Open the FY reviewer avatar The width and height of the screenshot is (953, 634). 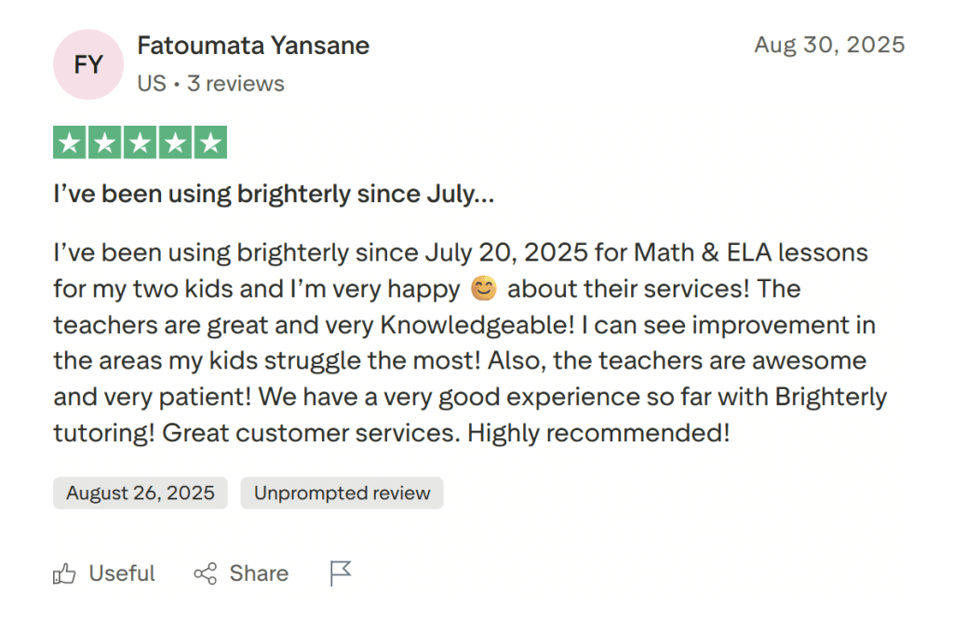[88, 64]
